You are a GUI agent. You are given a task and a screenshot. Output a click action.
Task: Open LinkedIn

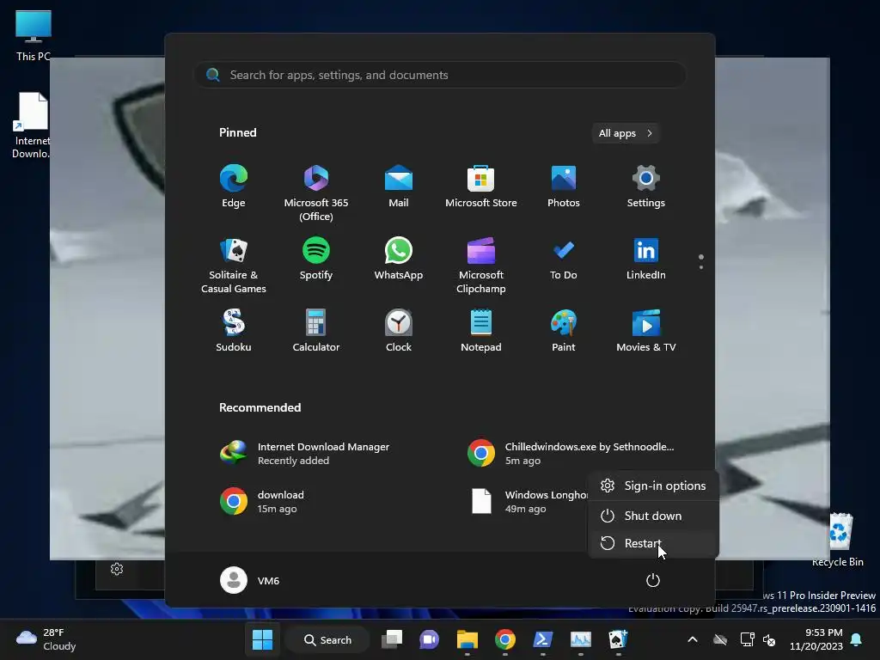point(646,260)
